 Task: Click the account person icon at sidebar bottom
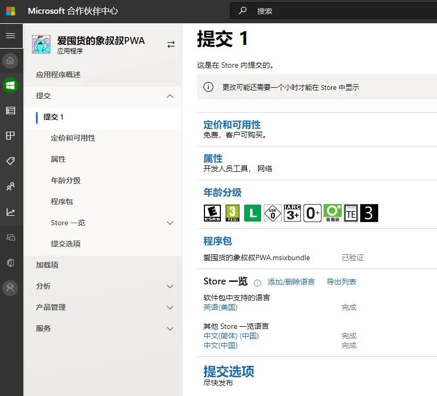pyautogui.click(x=11, y=288)
